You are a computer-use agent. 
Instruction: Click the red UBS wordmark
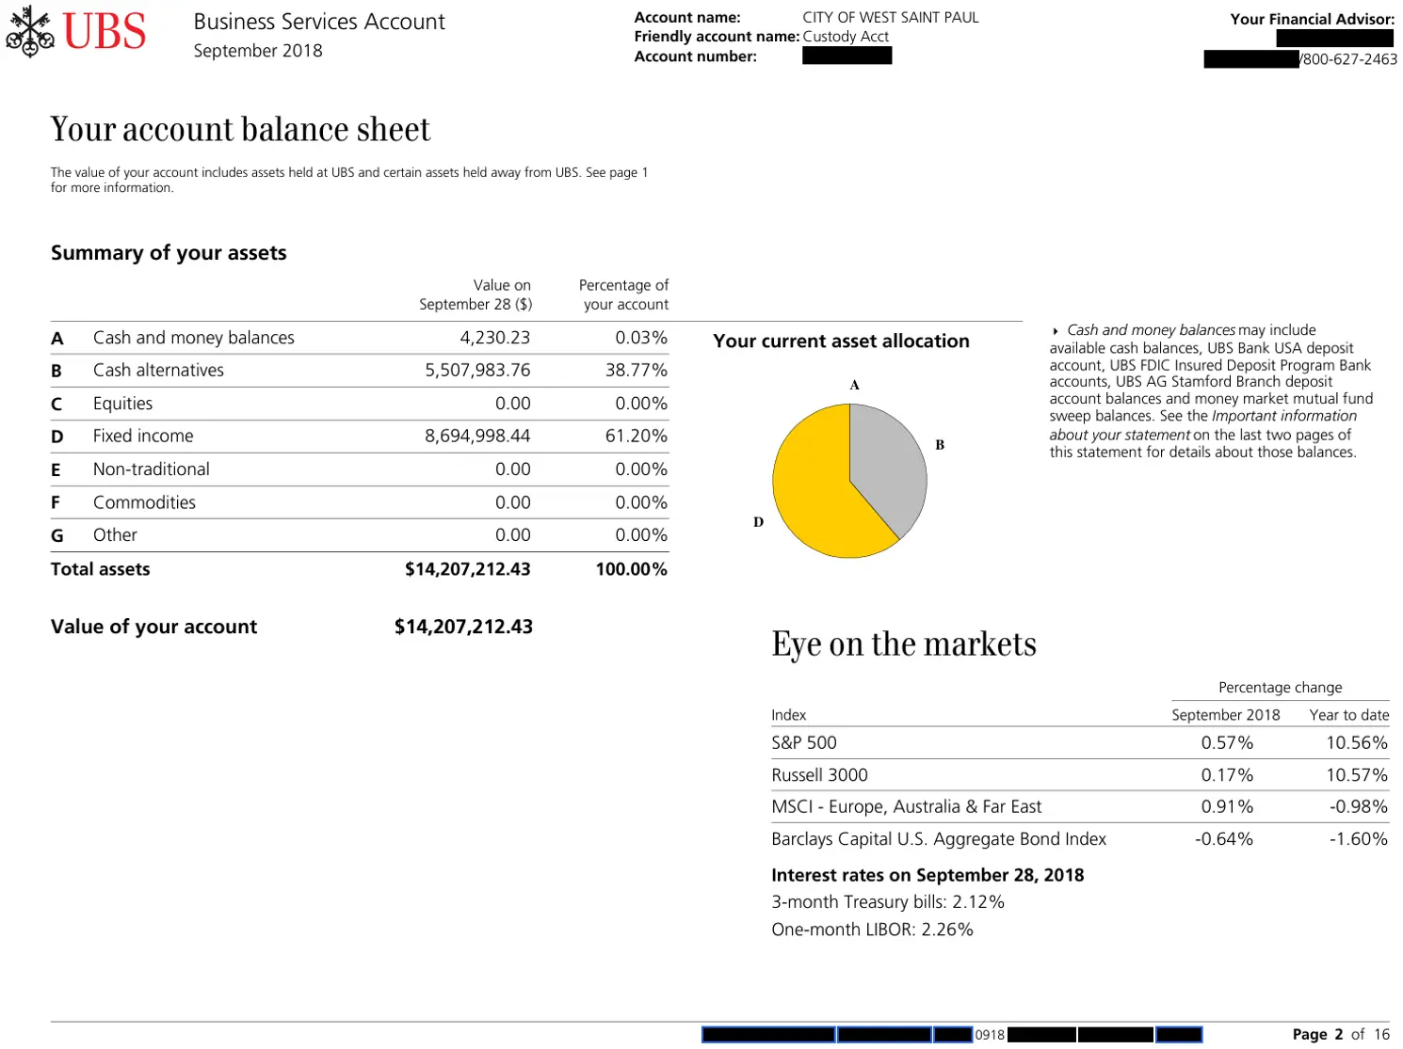tap(104, 31)
